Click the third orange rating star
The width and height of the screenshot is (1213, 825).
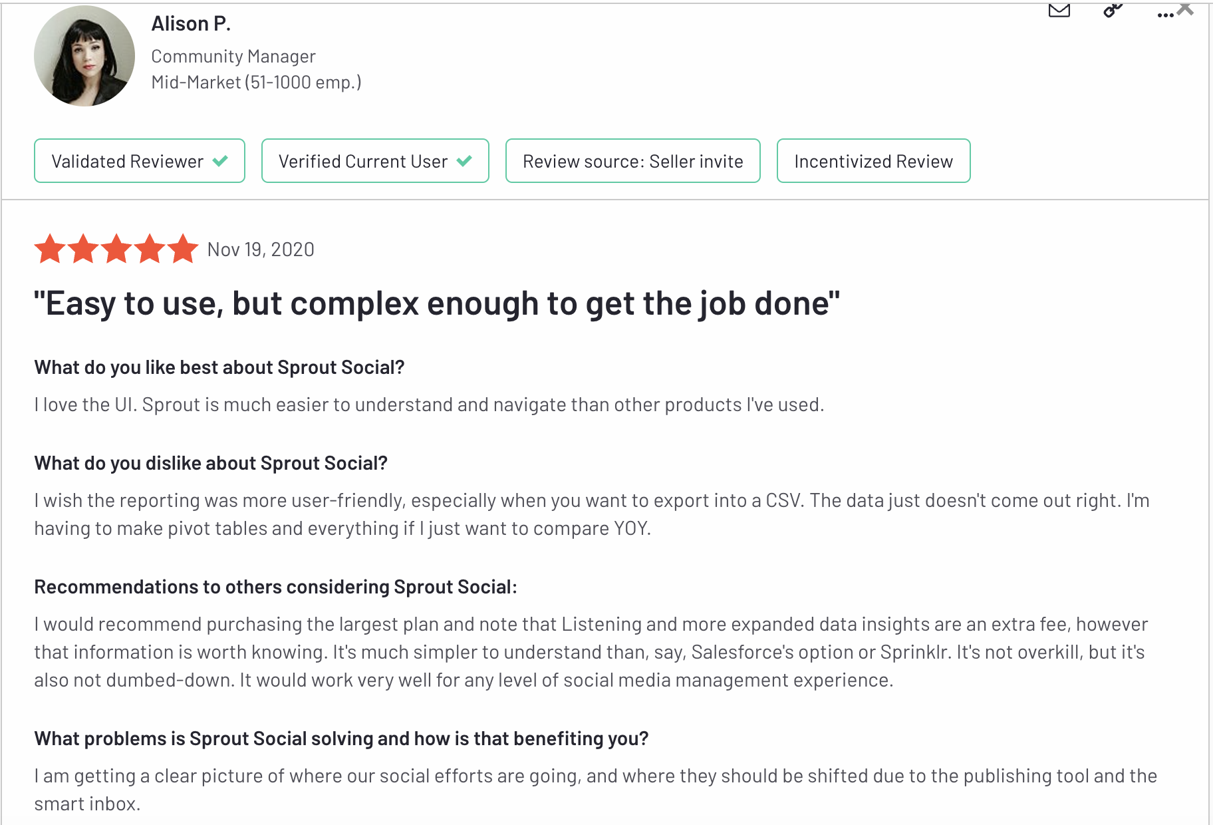click(x=116, y=249)
